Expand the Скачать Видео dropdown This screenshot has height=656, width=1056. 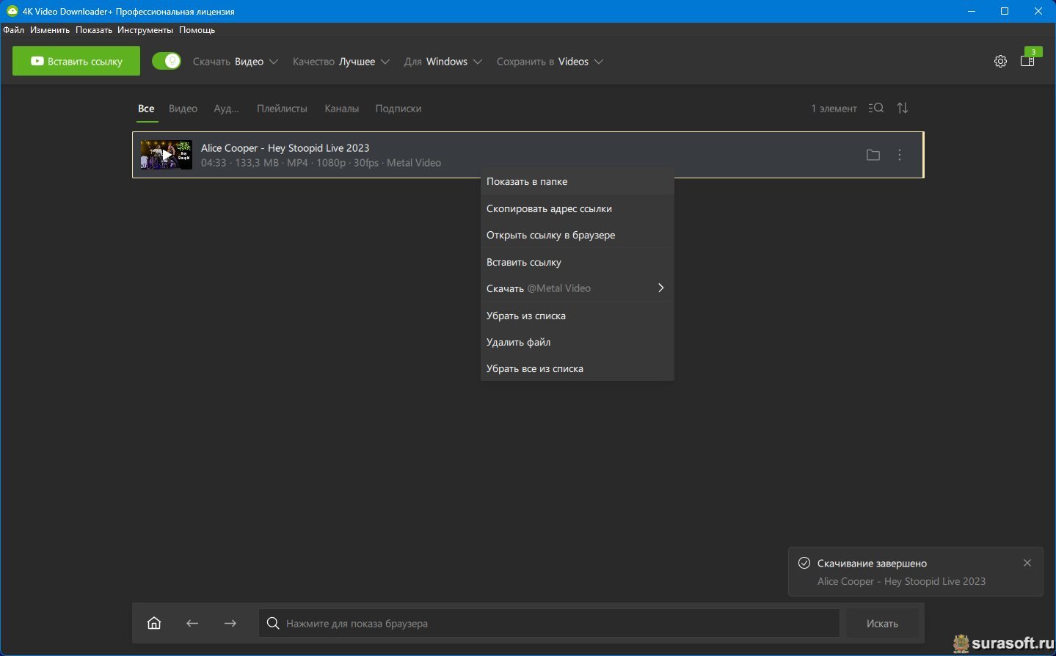point(236,62)
